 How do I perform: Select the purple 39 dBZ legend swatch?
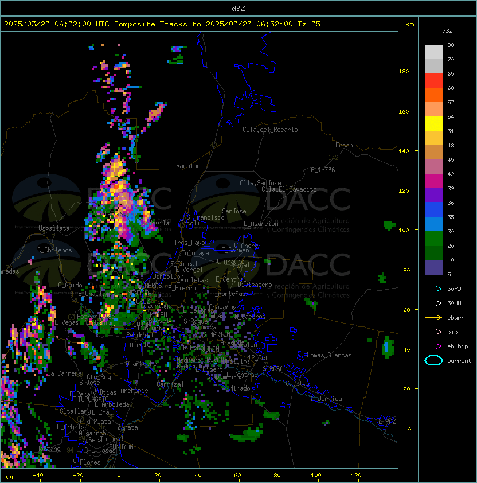point(433,196)
